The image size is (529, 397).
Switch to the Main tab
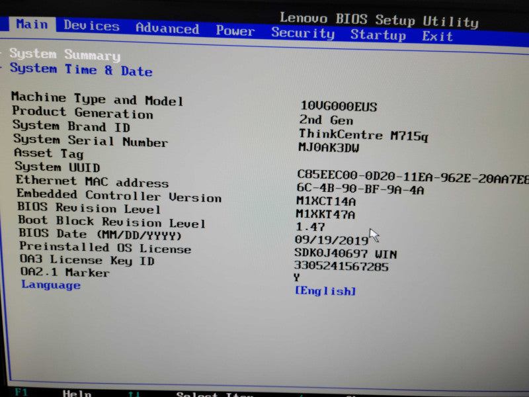click(32, 24)
